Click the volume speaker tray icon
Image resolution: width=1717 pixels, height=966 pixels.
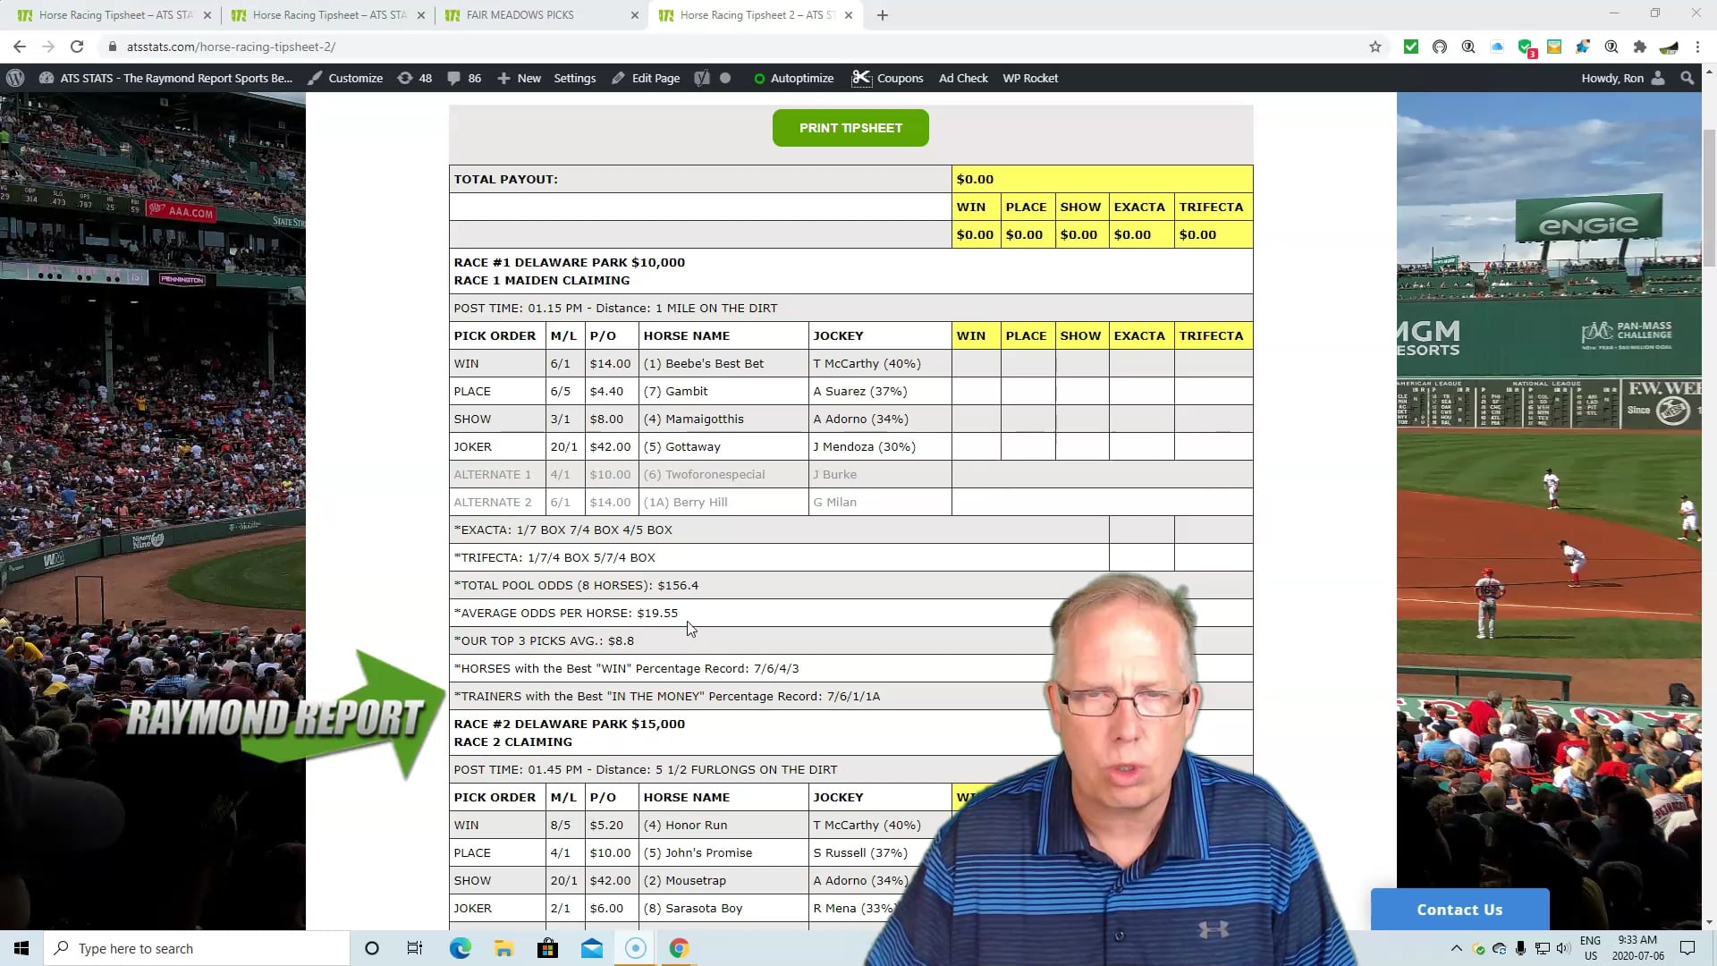(x=1562, y=948)
